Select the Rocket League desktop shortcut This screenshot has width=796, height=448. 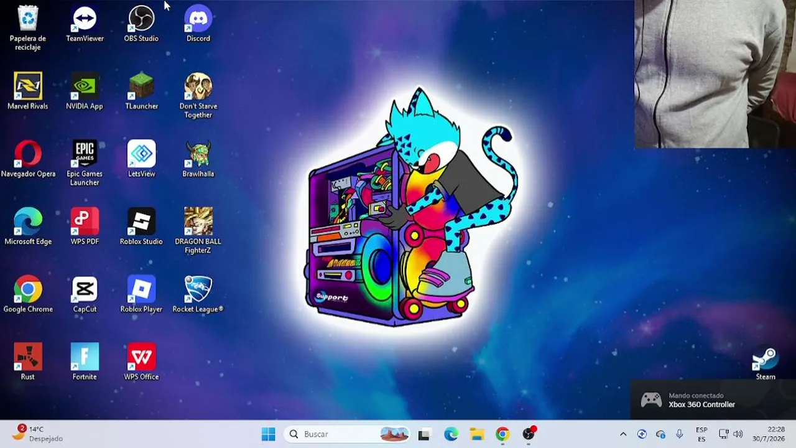coord(198,295)
